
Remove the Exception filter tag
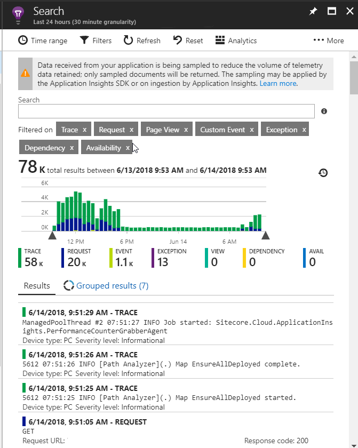coord(304,130)
